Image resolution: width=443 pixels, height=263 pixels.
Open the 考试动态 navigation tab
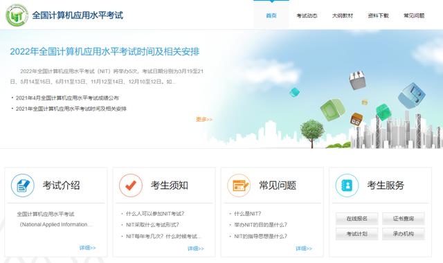pyautogui.click(x=307, y=15)
